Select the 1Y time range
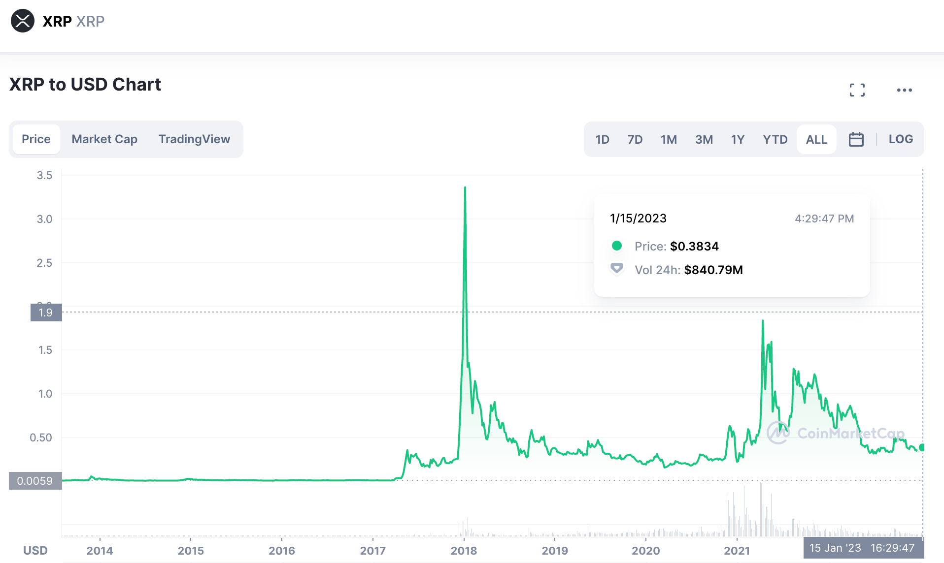The image size is (944, 563). (738, 139)
